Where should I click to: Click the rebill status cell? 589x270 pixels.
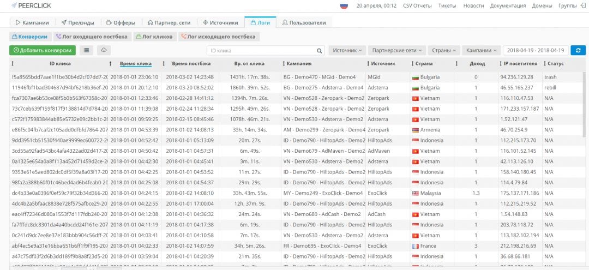pos(550,87)
